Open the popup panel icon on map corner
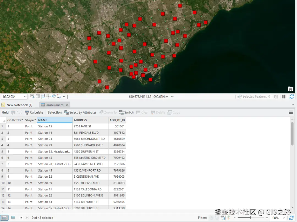 pyautogui.click(x=290, y=89)
